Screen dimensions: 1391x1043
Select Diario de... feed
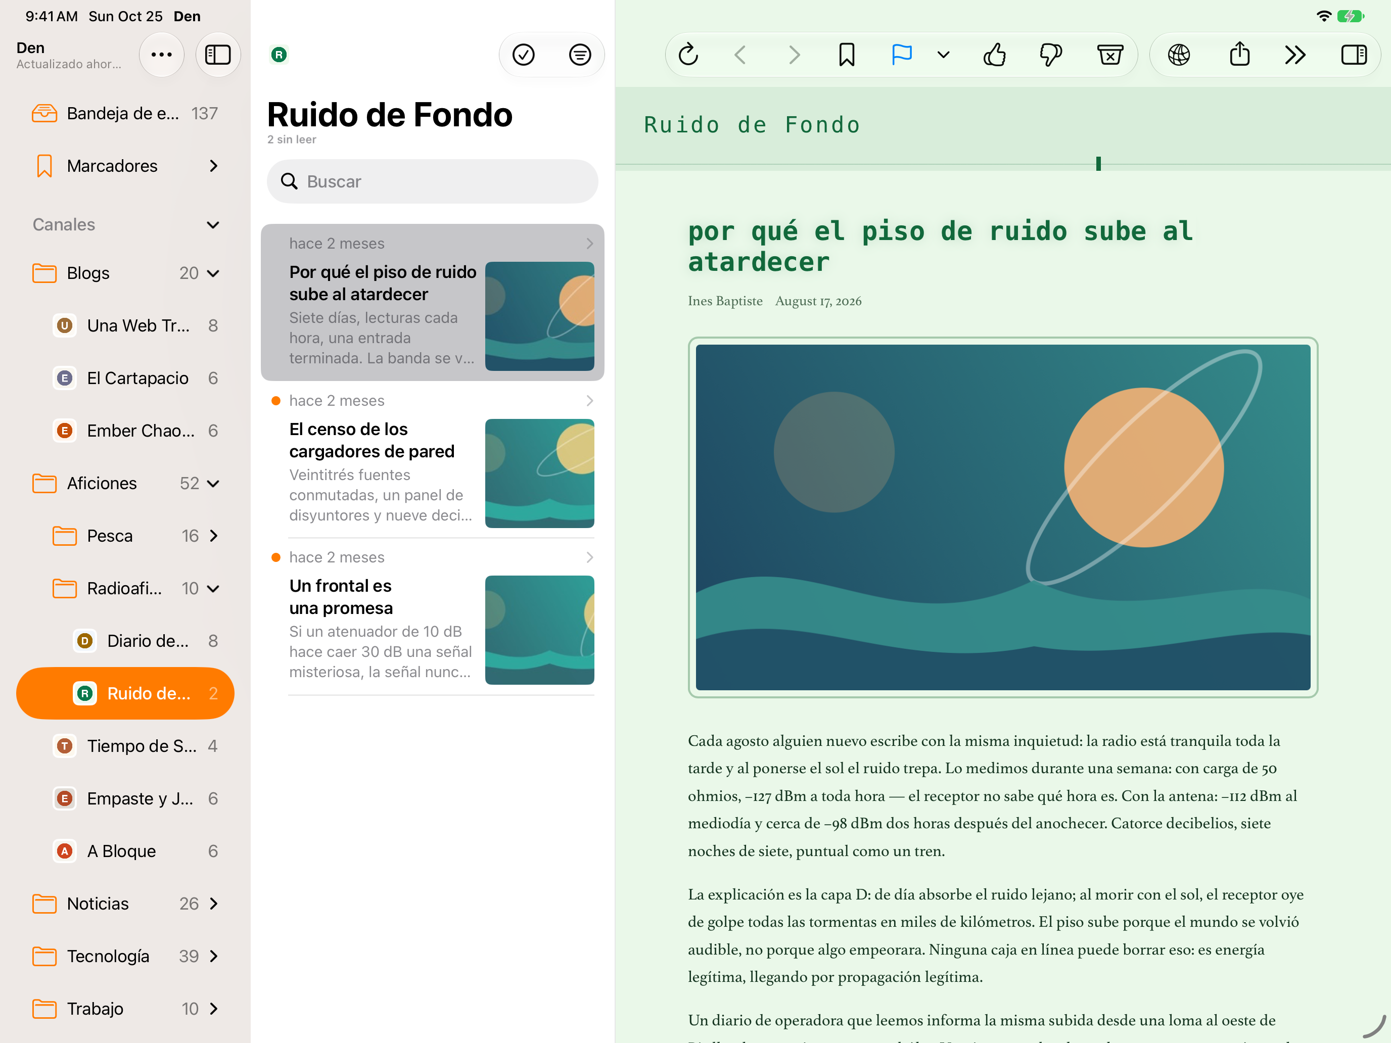tap(125, 641)
